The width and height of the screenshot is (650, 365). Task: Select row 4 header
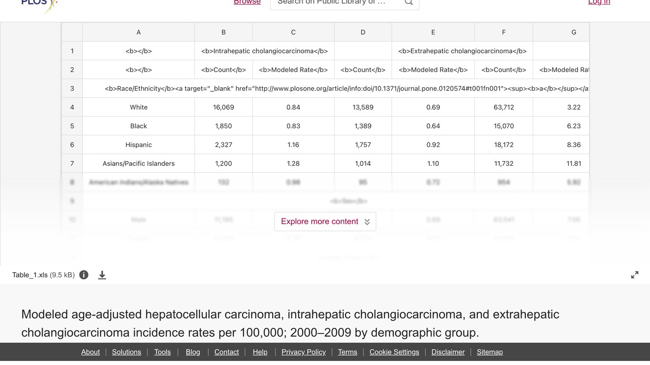72,107
